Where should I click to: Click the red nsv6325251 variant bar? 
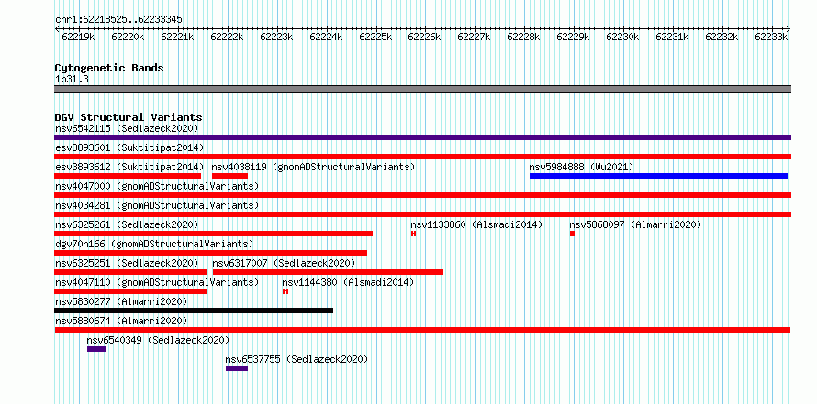point(130,272)
